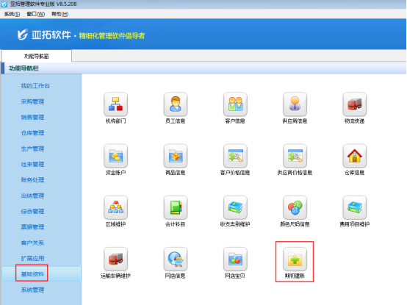The height and width of the screenshot is (305, 407).
Task: Open the 员工信息 icon
Action: tap(176, 104)
